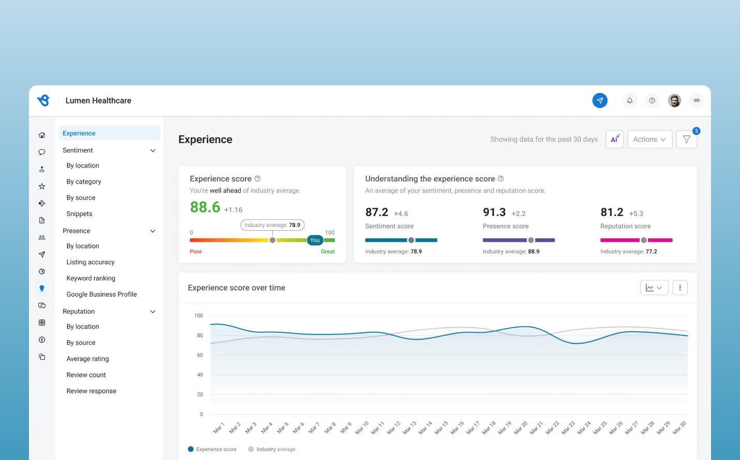Open the pie chart reports icon
740x460 pixels.
[42, 271]
